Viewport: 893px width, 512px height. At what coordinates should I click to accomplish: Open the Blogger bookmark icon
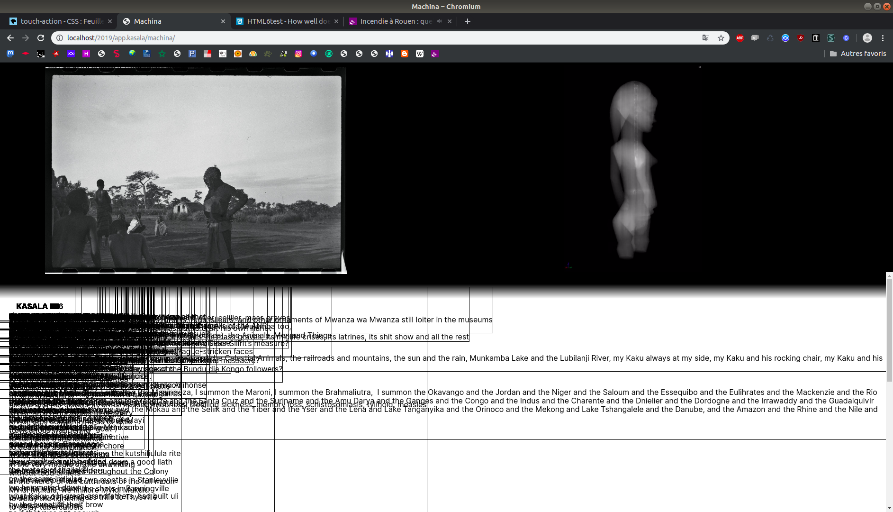[x=405, y=54]
